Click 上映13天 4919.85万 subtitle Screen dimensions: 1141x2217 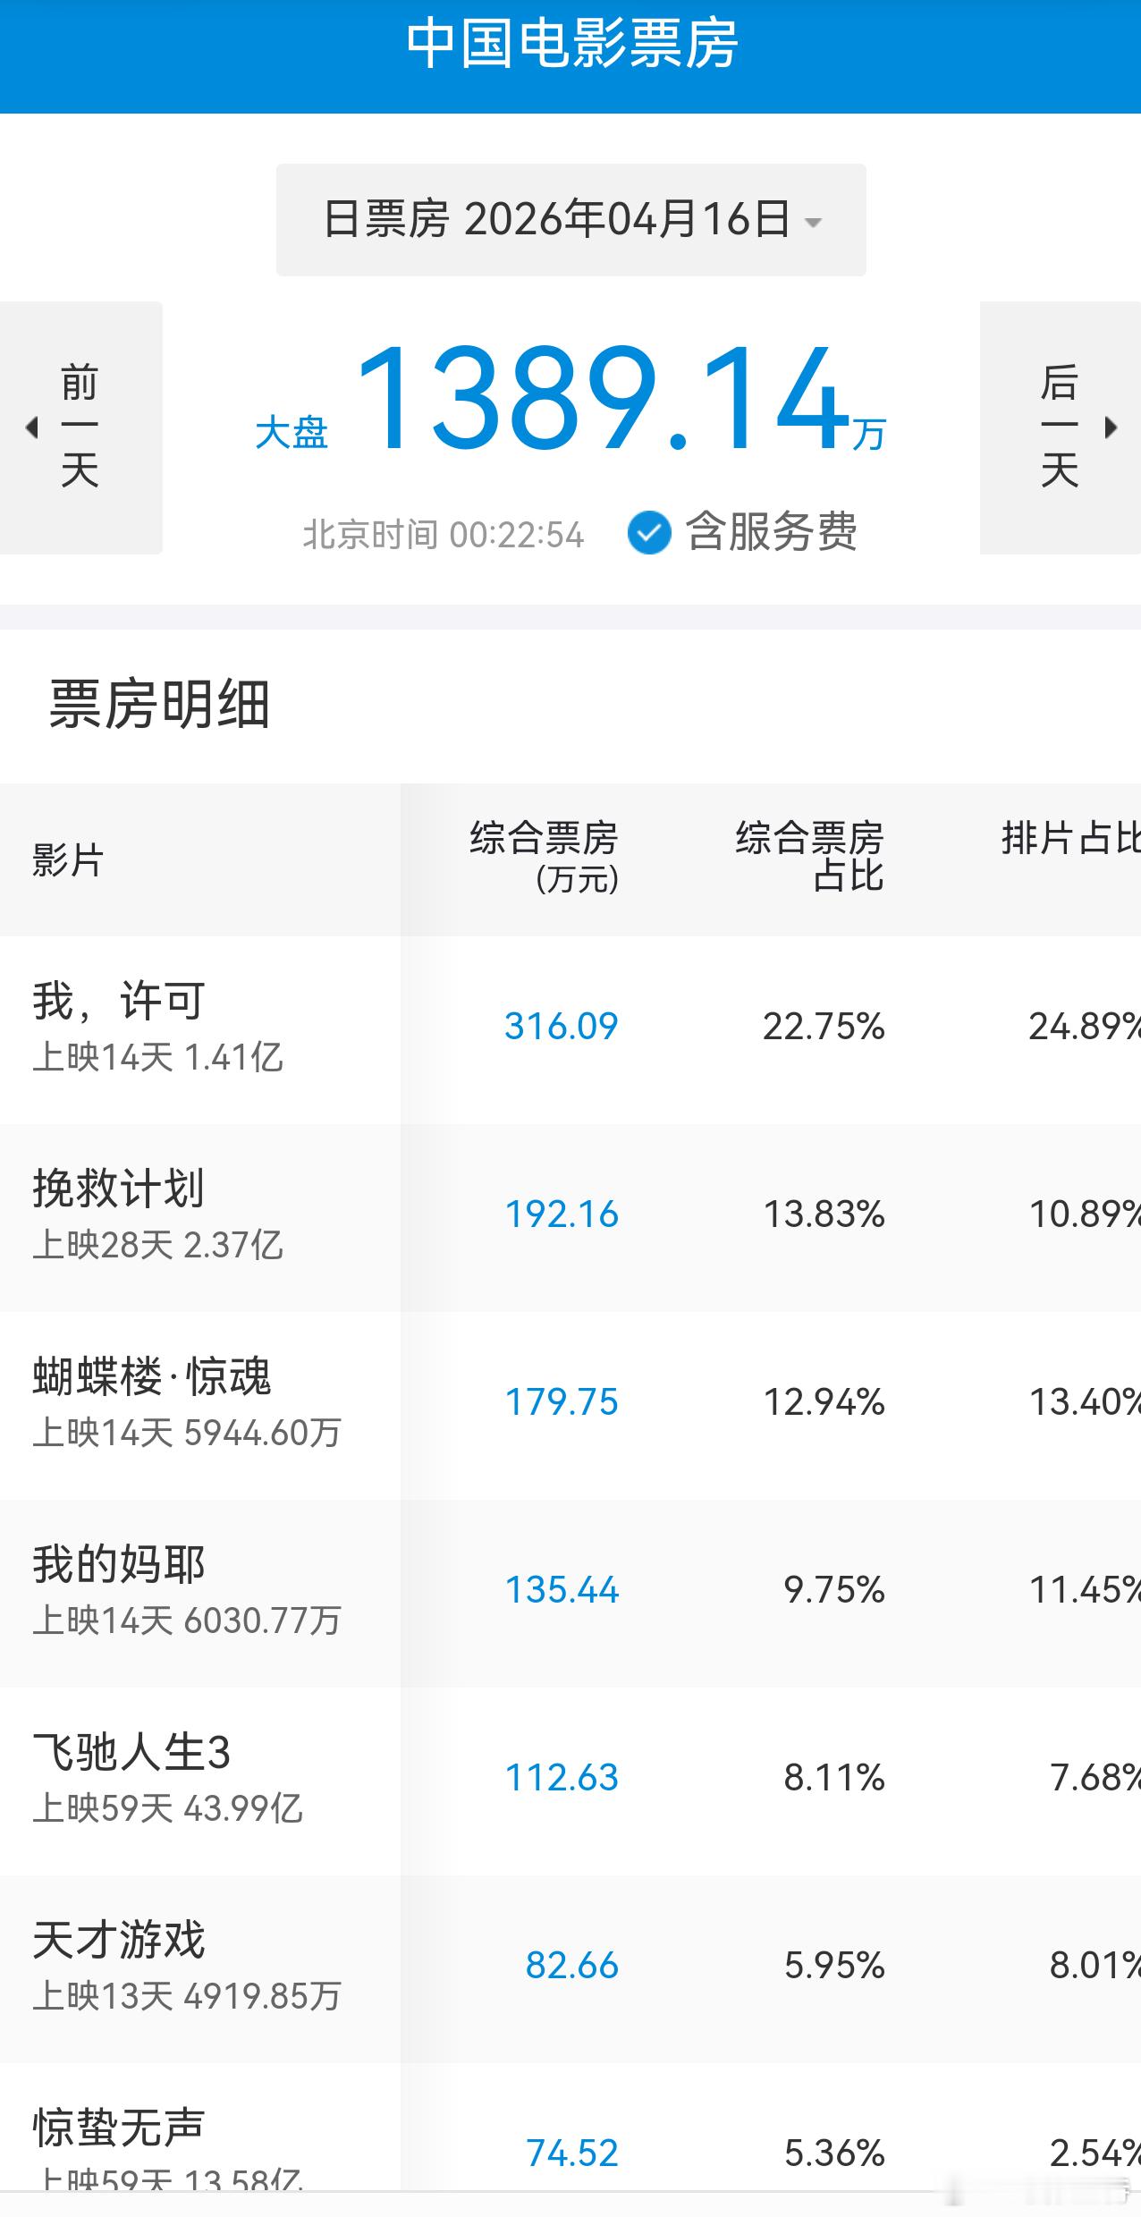click(x=187, y=1997)
